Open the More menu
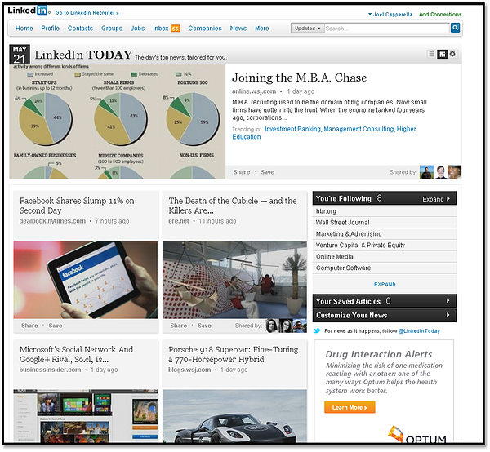490x452 pixels. click(x=262, y=29)
